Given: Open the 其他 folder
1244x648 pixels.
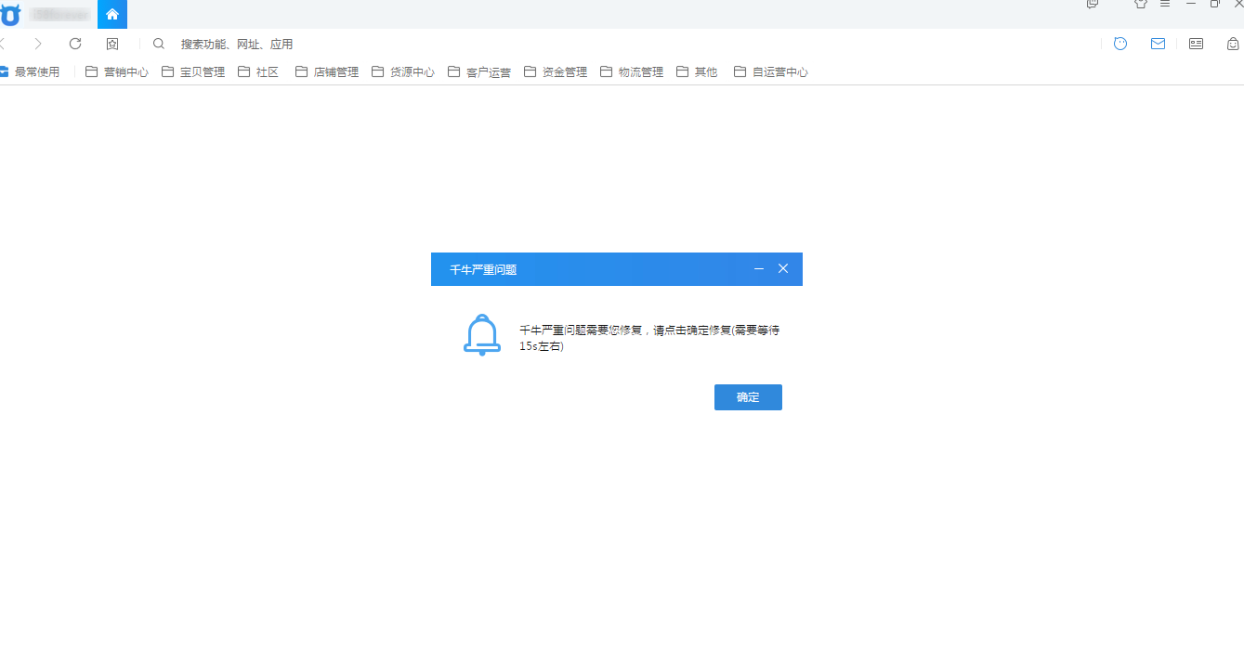Looking at the screenshot, I should (697, 71).
